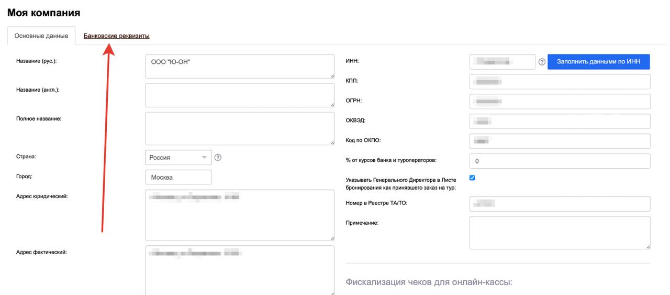670x295 pixels.
Task: Click the Город field containing Москва
Action: point(178,177)
